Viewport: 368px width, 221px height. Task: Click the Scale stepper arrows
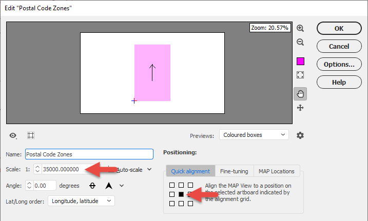37,169
